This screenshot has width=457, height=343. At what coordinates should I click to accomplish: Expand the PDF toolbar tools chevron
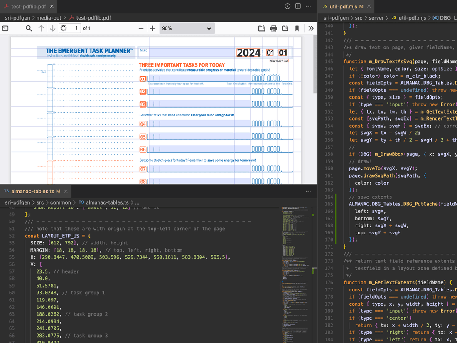tap(311, 28)
